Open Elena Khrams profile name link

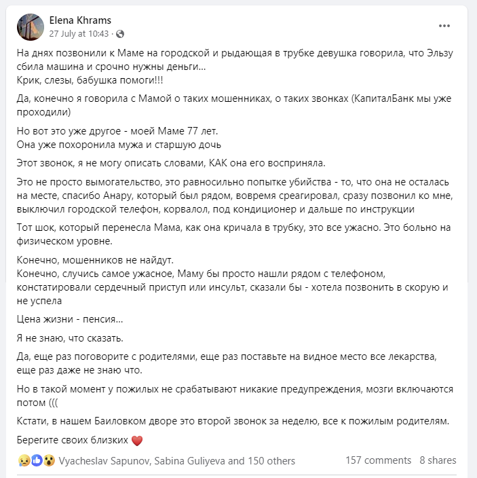pos(80,20)
